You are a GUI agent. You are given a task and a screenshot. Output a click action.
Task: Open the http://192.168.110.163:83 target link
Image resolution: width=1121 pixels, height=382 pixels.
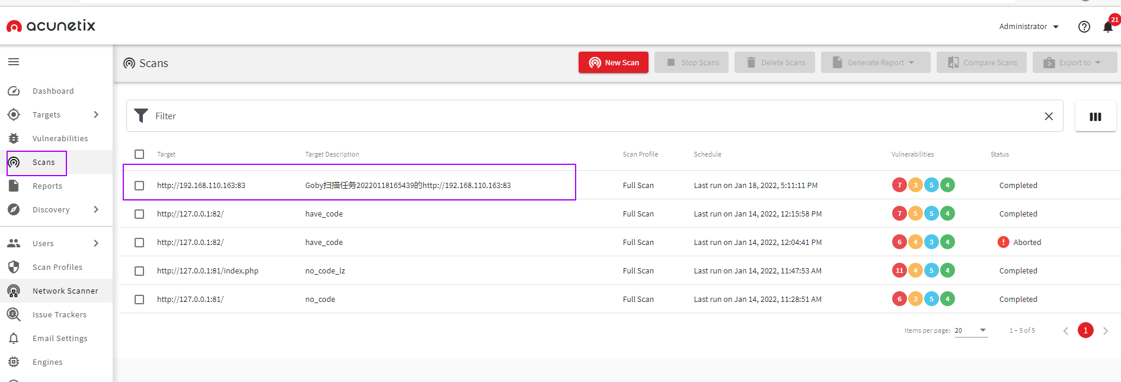click(x=201, y=186)
